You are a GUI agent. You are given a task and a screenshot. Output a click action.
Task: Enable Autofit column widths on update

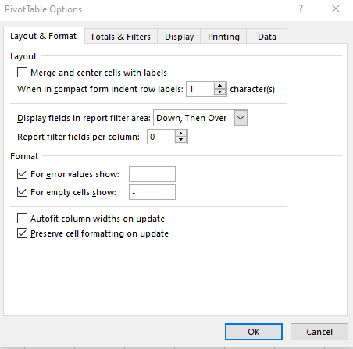pyautogui.click(x=22, y=219)
